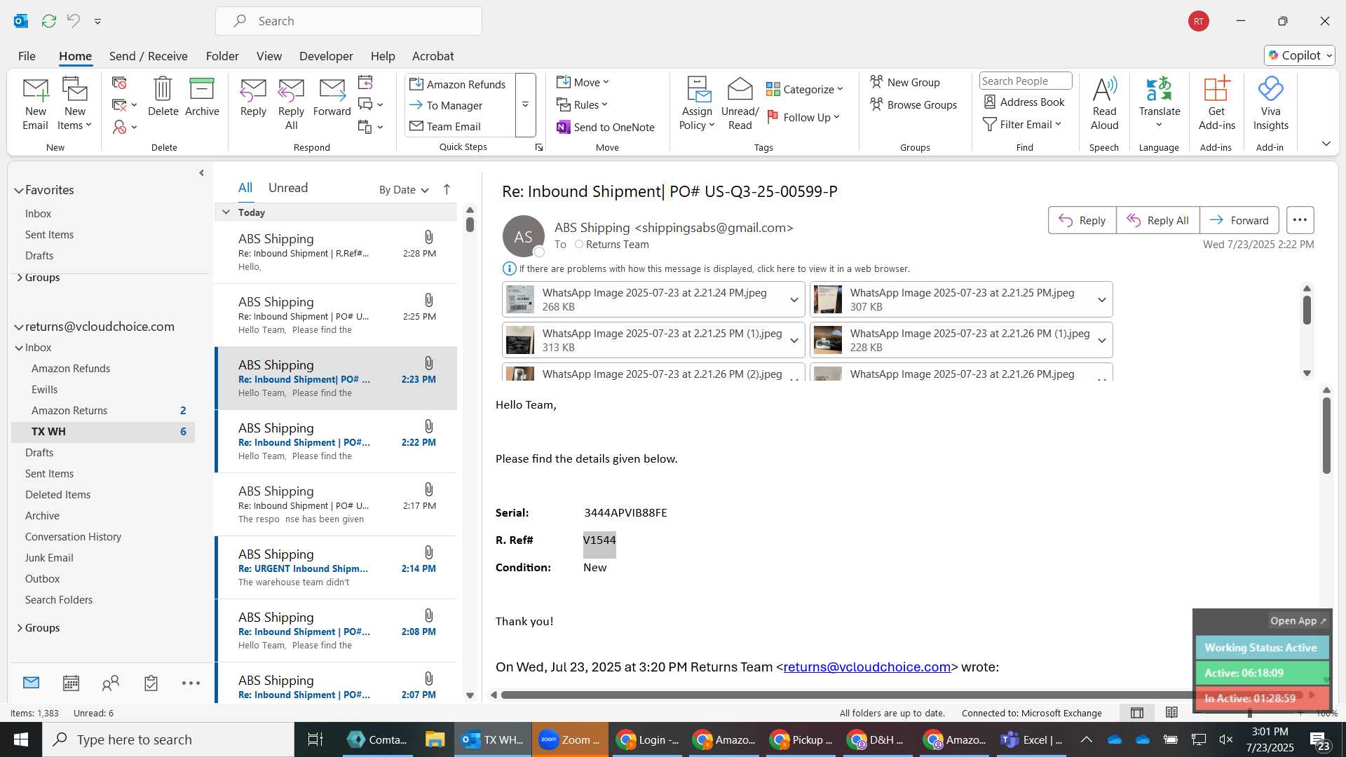Open the By Date sort dropdown
1346x757 pixels.
coord(404,190)
